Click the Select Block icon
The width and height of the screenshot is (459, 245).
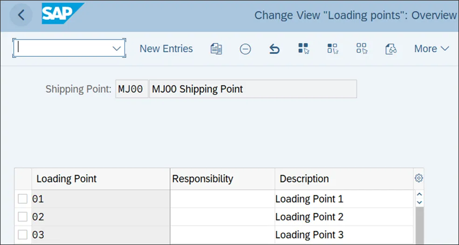(332, 48)
